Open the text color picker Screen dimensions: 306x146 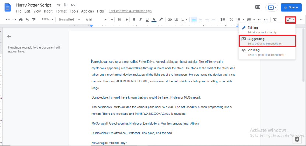pyautogui.click(x=154, y=19)
